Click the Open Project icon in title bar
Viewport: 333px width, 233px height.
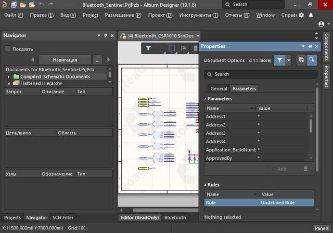[x=32, y=5]
